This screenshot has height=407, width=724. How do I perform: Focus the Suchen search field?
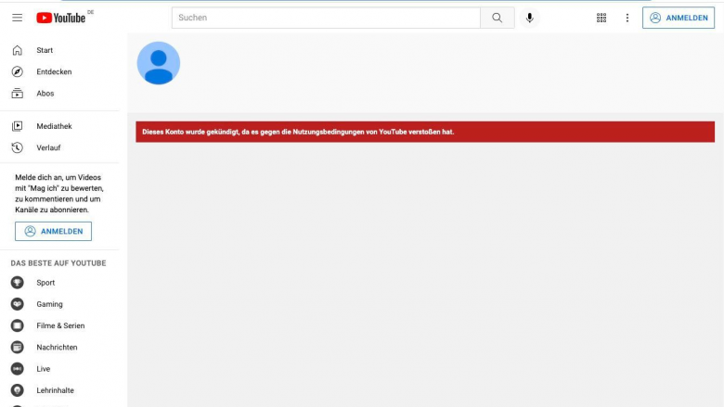pos(326,18)
